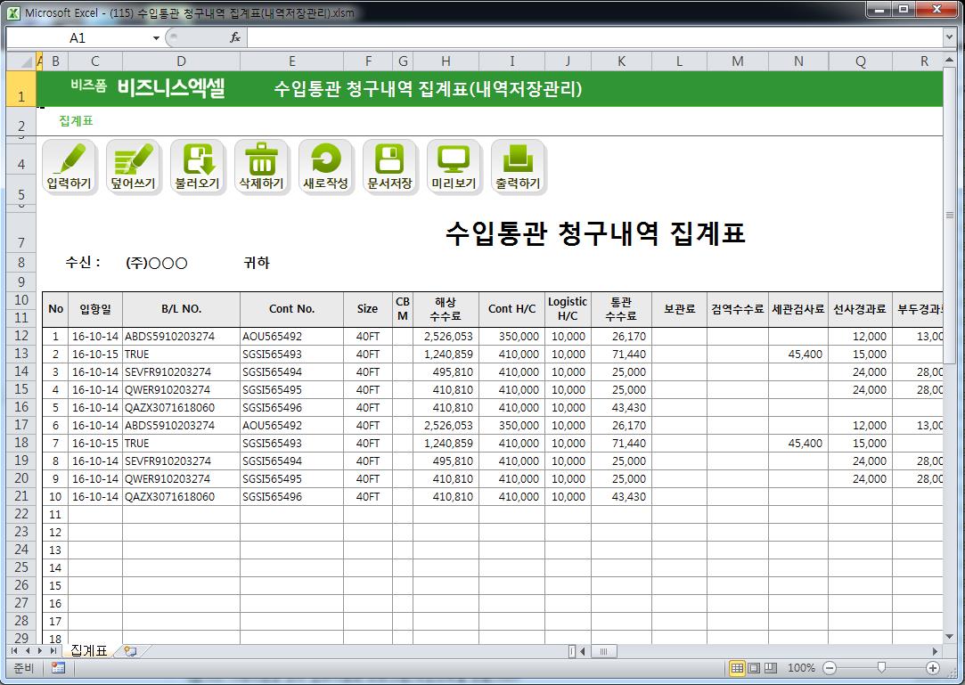This screenshot has height=685, width=965.
Task: Click the 삭제하기 trash can icon
Action: [x=261, y=167]
